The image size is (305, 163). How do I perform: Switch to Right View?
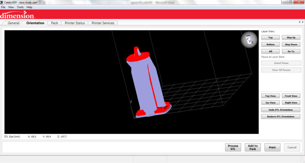coord(291,103)
